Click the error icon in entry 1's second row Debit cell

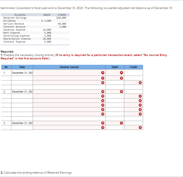point(122,78)
